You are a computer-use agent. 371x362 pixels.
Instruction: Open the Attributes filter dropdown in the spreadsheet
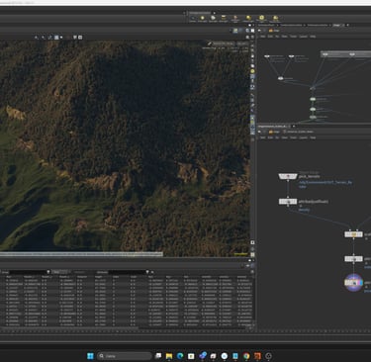(x=147, y=272)
